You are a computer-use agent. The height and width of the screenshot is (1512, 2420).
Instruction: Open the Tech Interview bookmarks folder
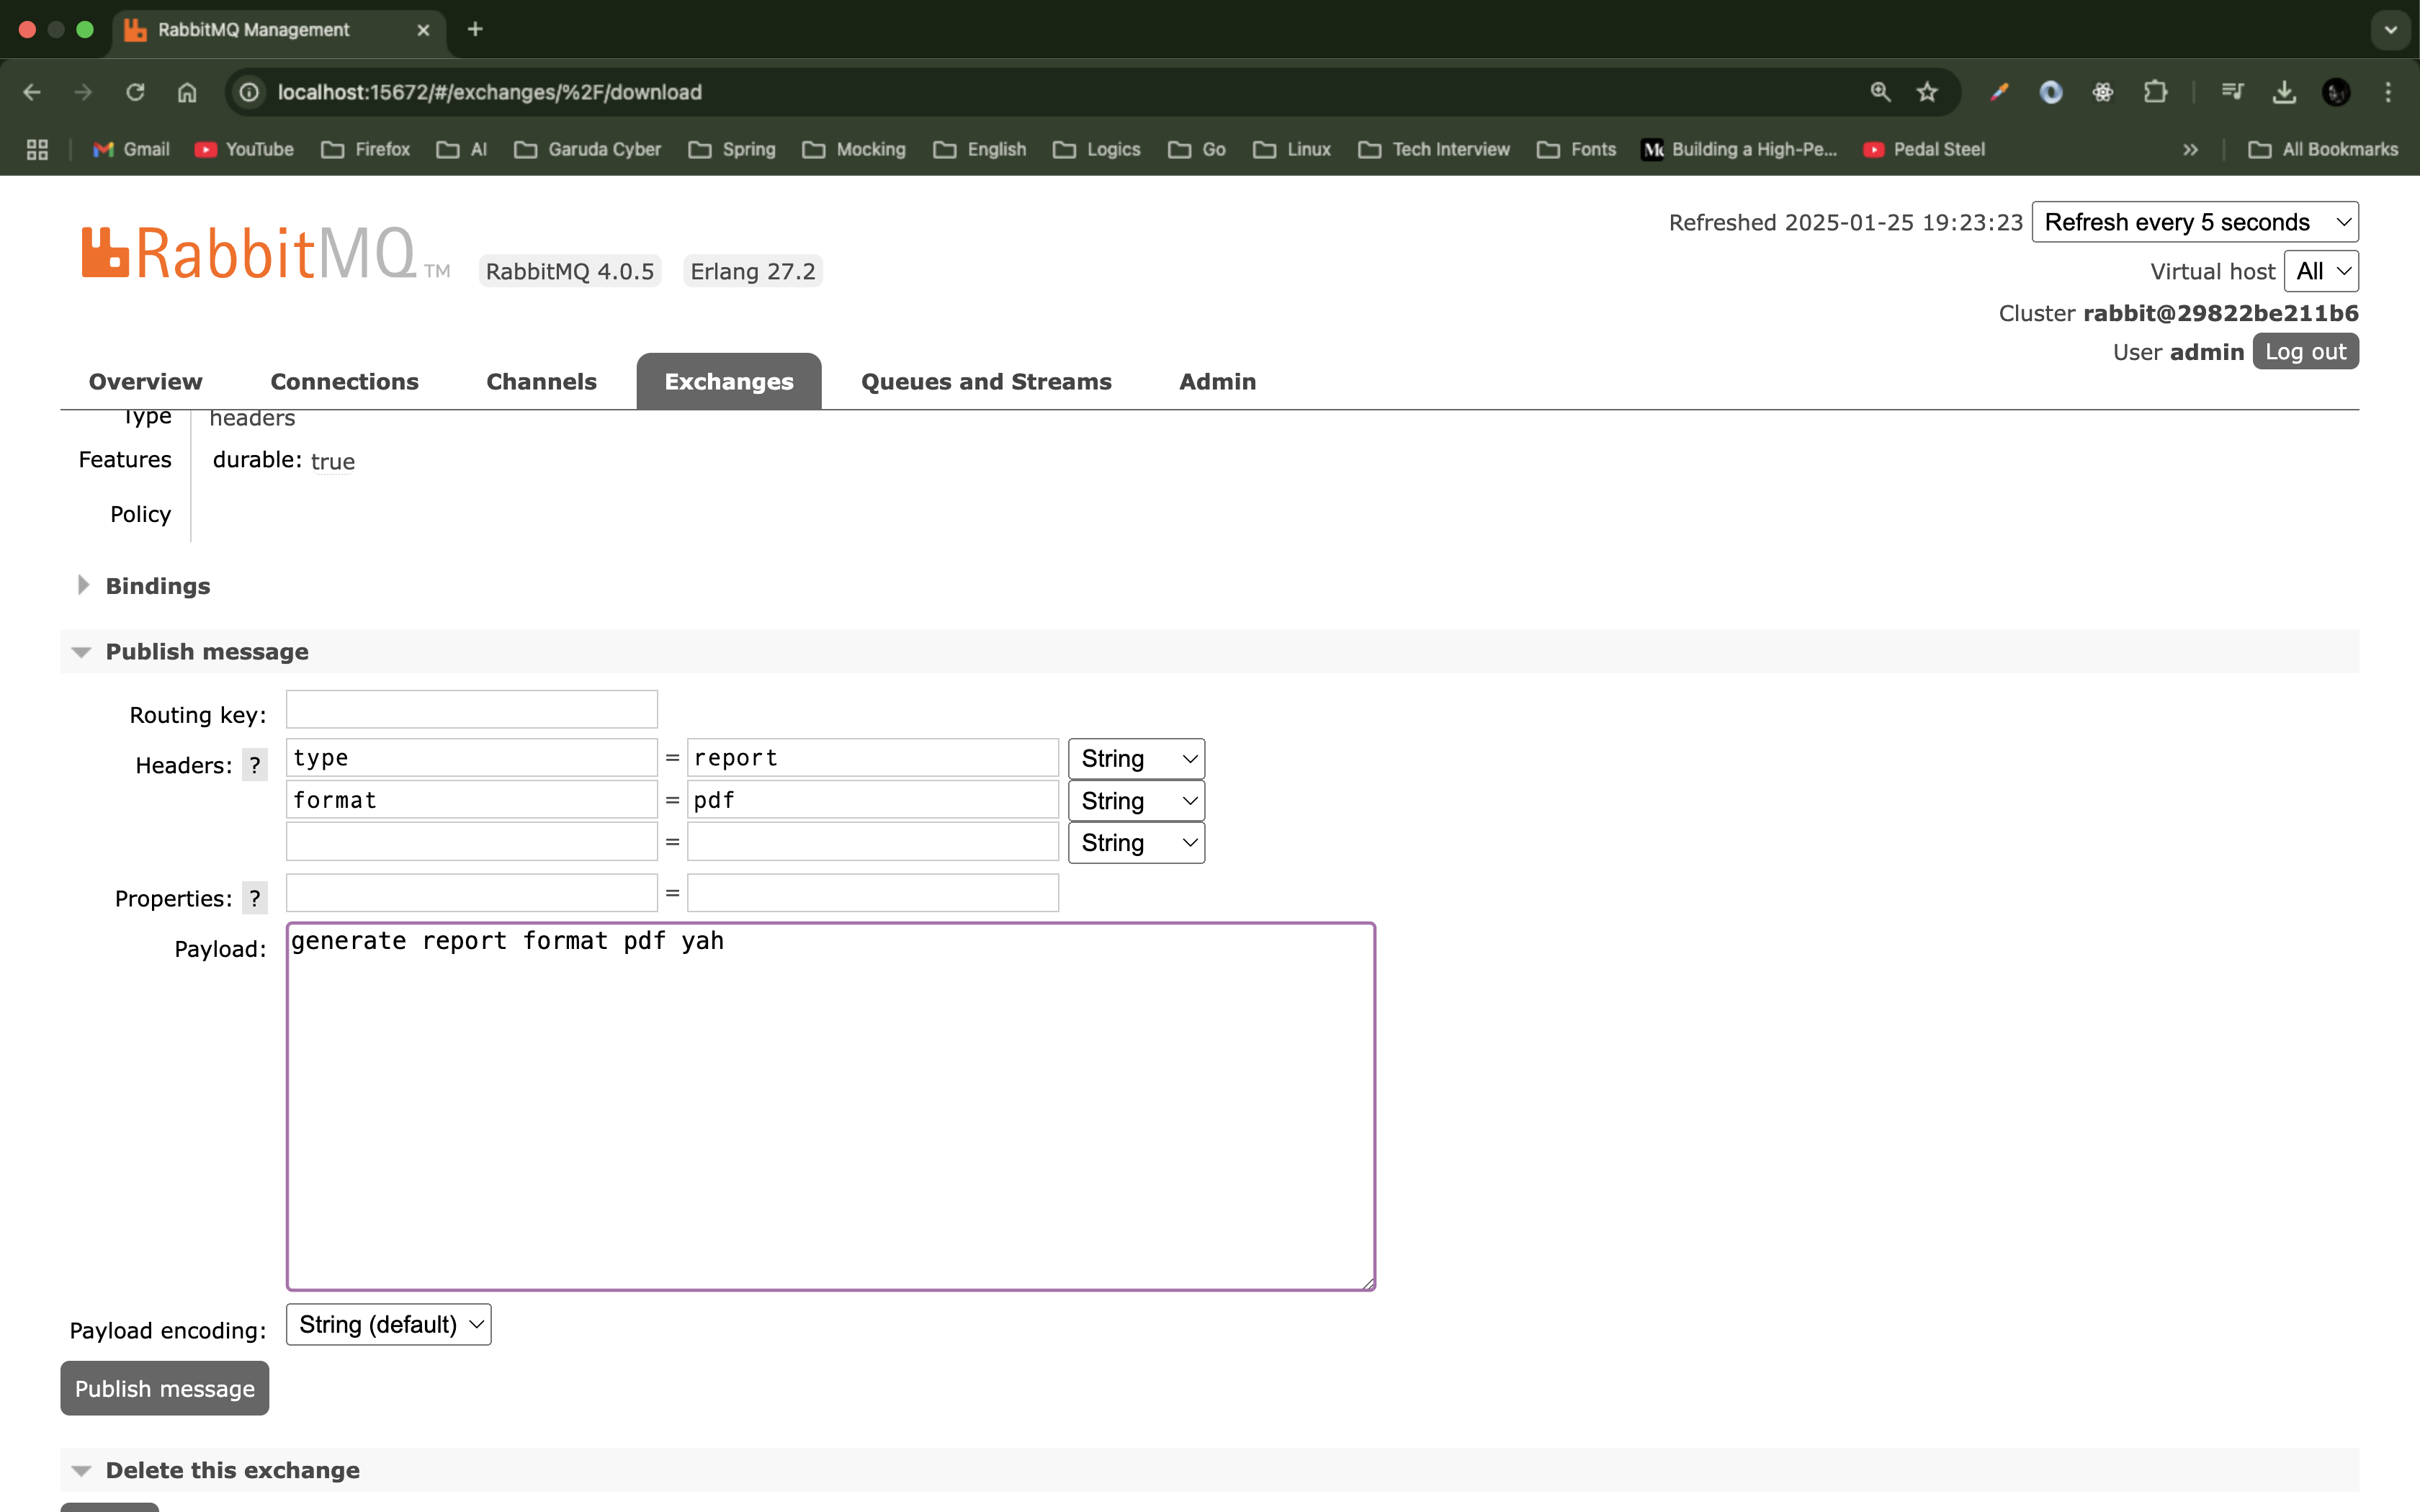point(1434,149)
